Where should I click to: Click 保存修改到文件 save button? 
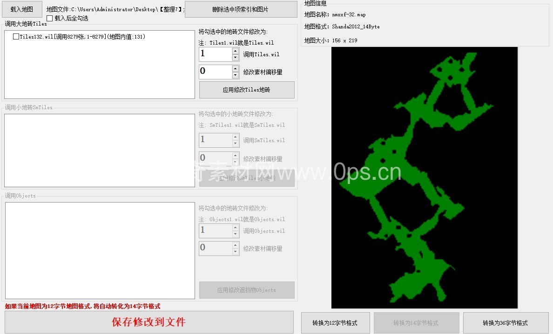pyautogui.click(x=149, y=322)
